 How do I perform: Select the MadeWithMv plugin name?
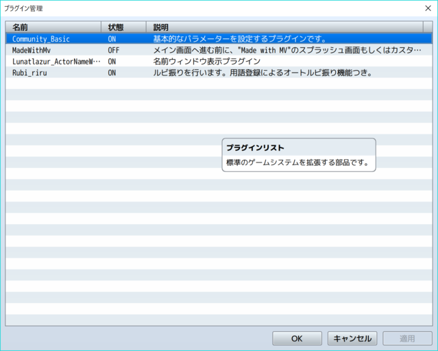coord(32,50)
